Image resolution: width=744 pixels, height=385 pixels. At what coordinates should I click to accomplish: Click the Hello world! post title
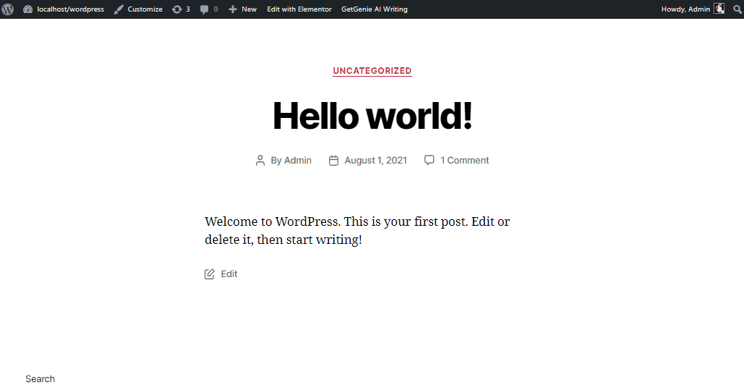(372, 115)
